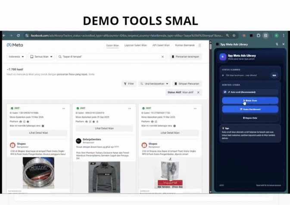Click the Simpan Pencarian button
290x205 pixels.
187,84
